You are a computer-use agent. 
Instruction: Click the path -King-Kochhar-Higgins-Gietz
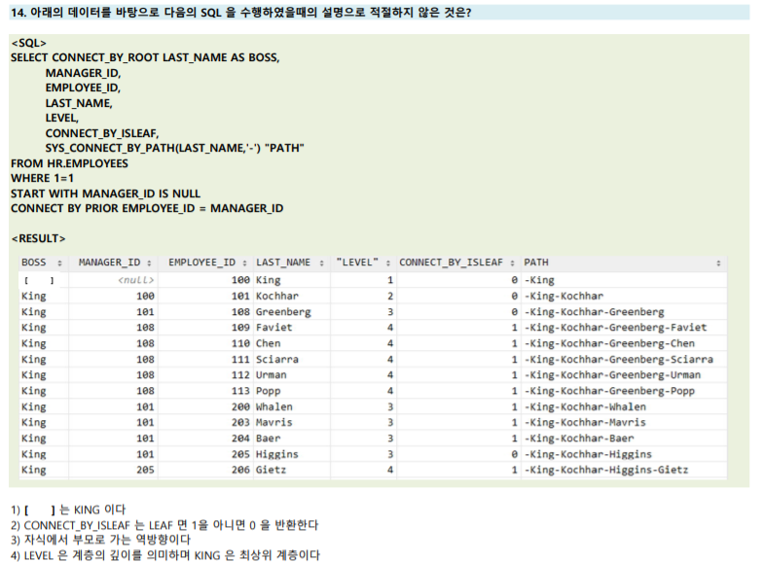coord(606,470)
